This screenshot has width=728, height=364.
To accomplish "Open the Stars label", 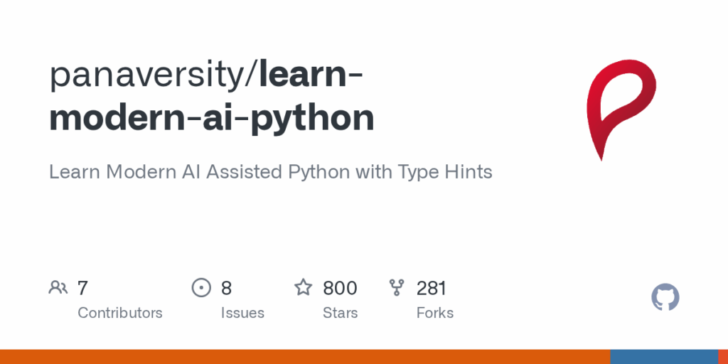I will [x=341, y=313].
